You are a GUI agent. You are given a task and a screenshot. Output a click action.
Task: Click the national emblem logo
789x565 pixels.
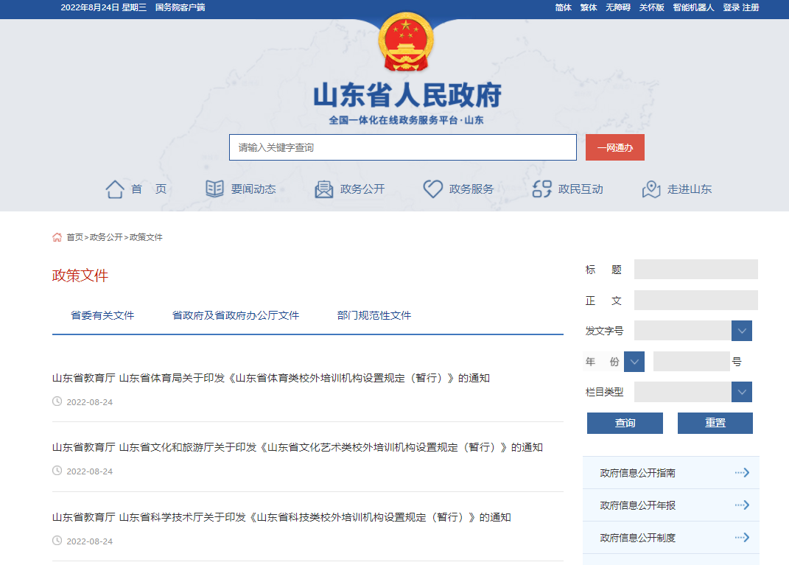(406, 42)
